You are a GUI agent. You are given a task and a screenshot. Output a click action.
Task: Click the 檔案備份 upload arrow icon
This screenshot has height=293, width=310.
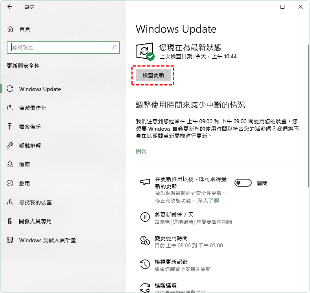tap(9, 126)
